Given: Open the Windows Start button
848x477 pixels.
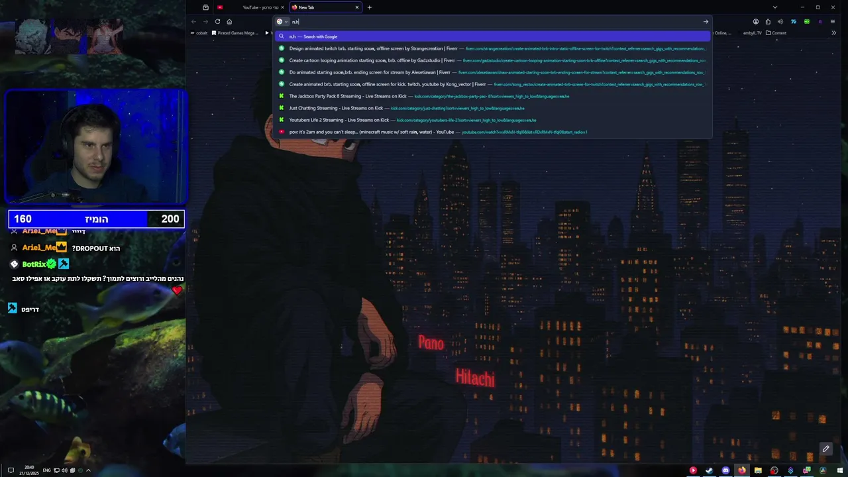Looking at the screenshot, I should click(x=839, y=470).
